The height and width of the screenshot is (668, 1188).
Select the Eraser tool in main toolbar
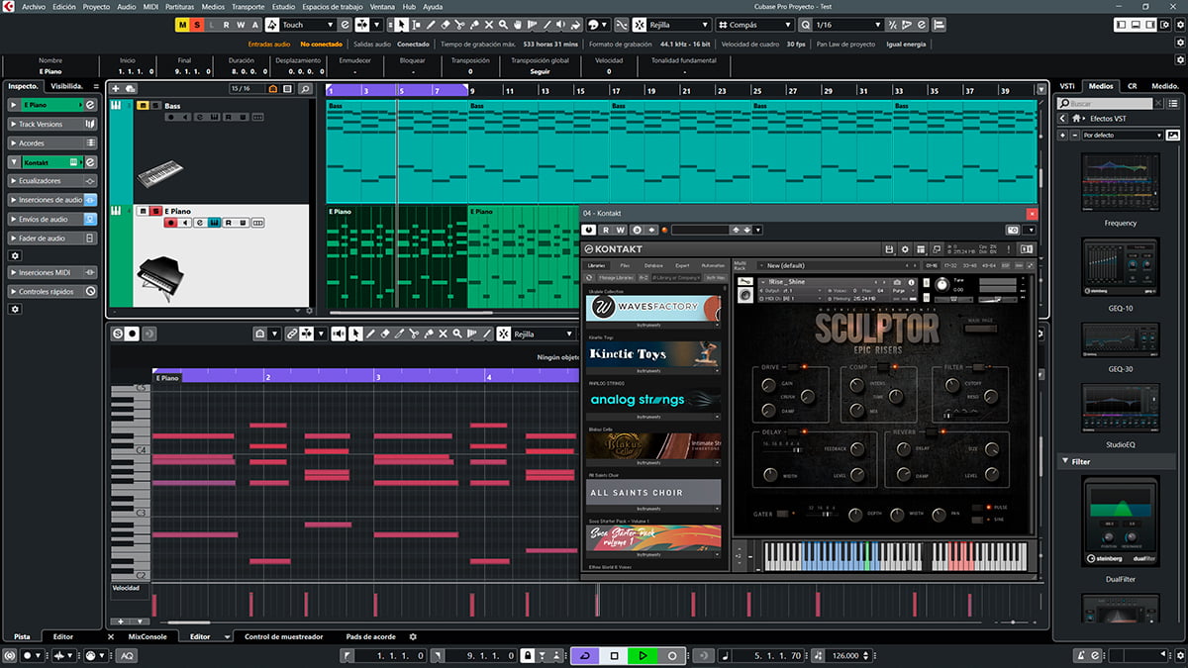point(445,24)
